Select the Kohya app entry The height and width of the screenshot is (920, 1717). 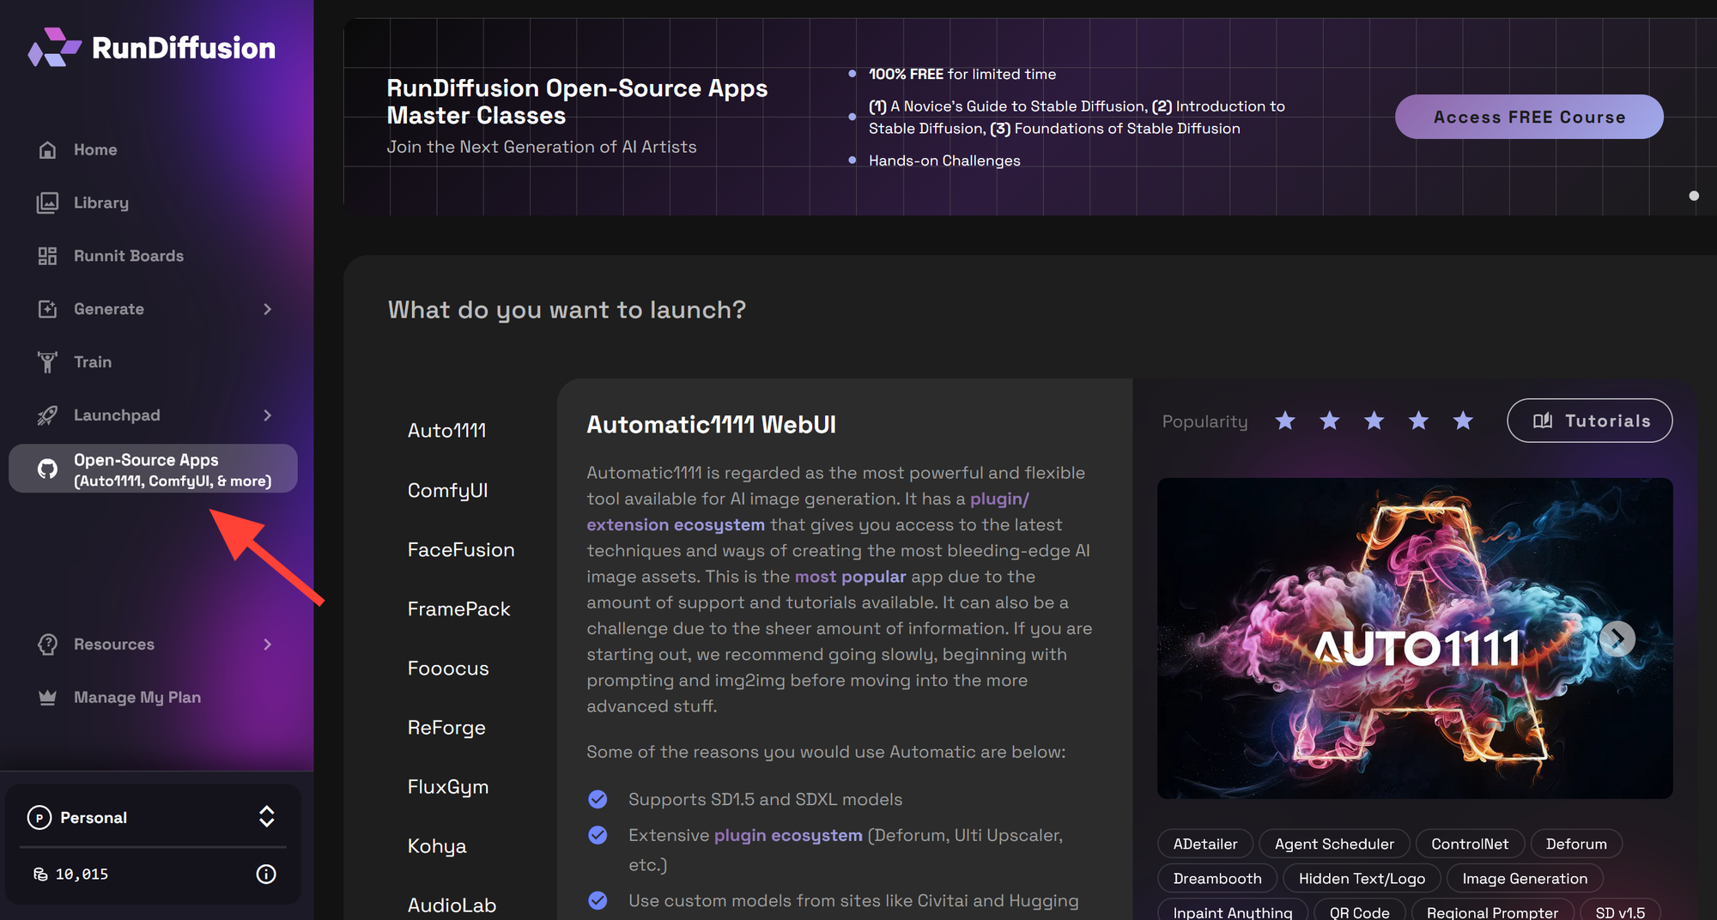tap(436, 845)
